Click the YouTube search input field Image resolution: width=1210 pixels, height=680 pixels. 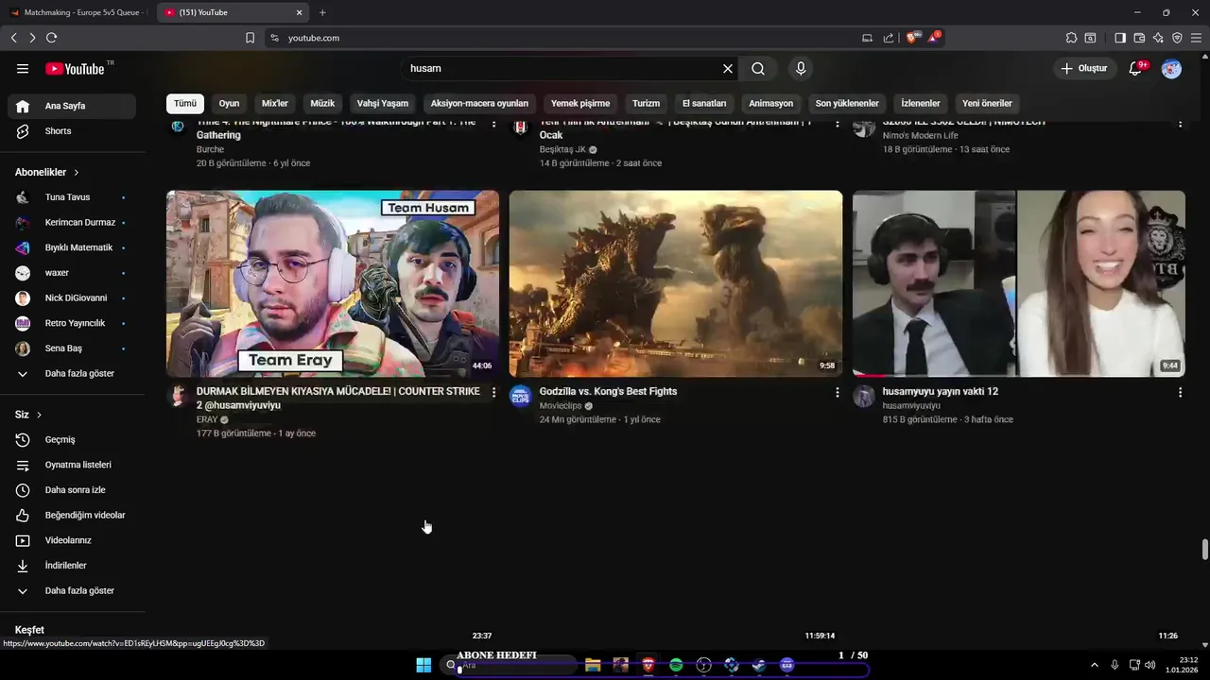(562, 69)
